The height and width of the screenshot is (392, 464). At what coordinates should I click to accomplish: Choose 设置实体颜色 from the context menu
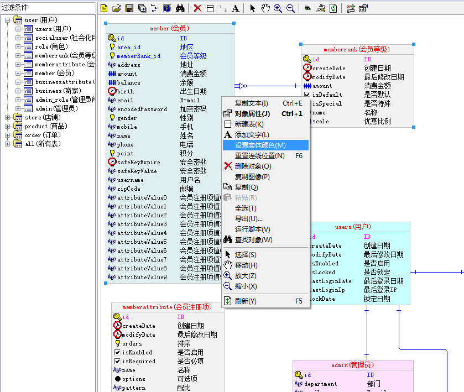pos(260,144)
